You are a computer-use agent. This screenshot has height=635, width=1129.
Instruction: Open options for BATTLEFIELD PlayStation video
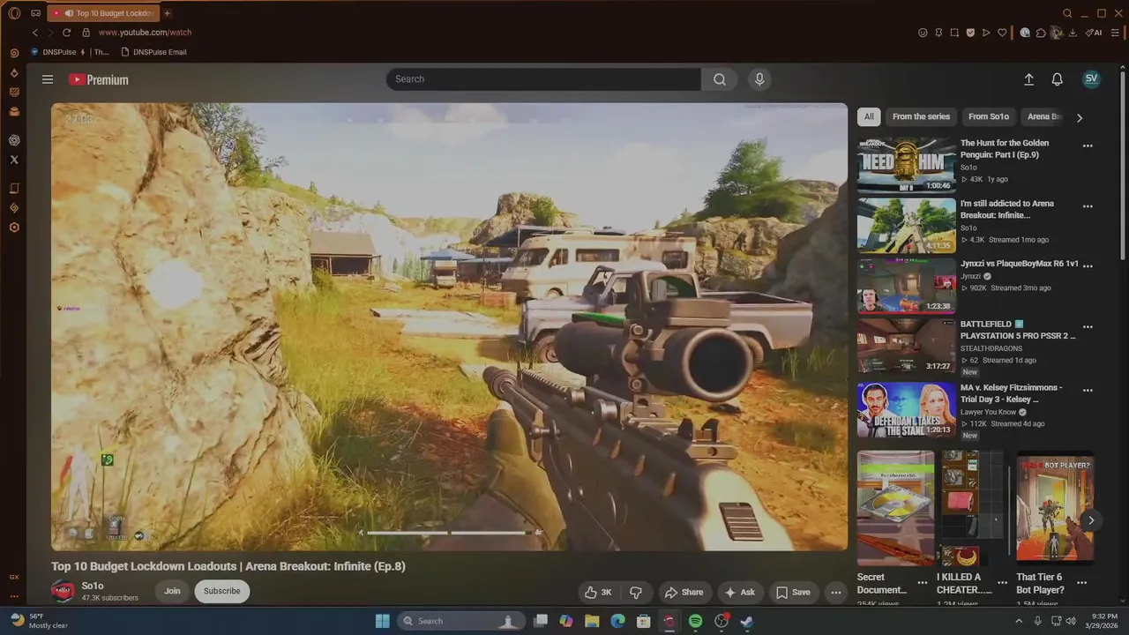tap(1088, 327)
